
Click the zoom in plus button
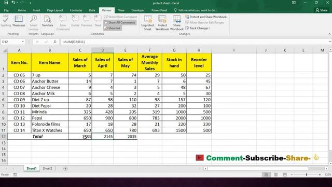pos(320,175)
